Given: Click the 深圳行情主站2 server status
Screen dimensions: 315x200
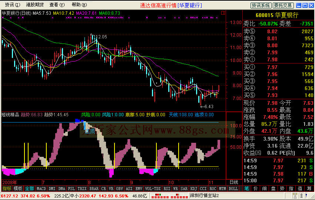Looking at the screenshot, I should (x=204, y=196).
